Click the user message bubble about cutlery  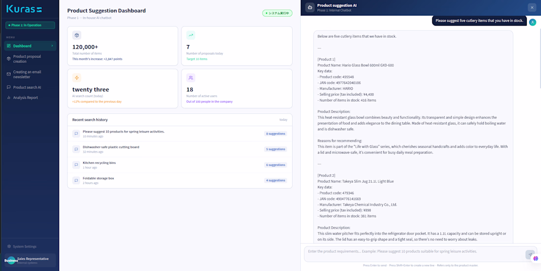click(x=479, y=21)
